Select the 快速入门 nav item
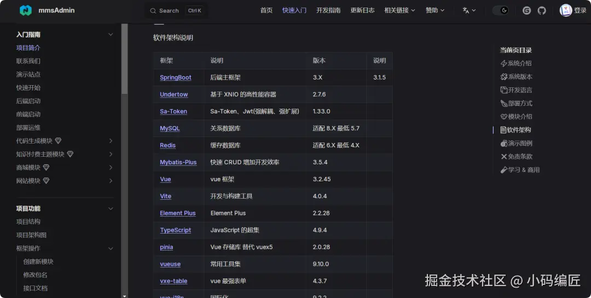The image size is (591, 298). pyautogui.click(x=294, y=10)
